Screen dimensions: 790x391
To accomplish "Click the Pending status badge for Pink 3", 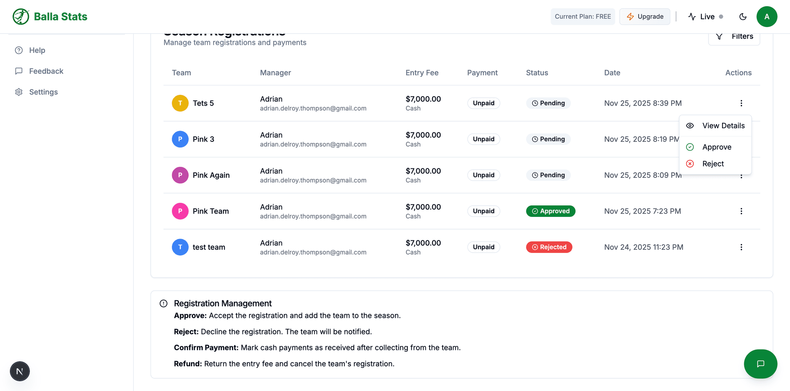I will coord(548,139).
